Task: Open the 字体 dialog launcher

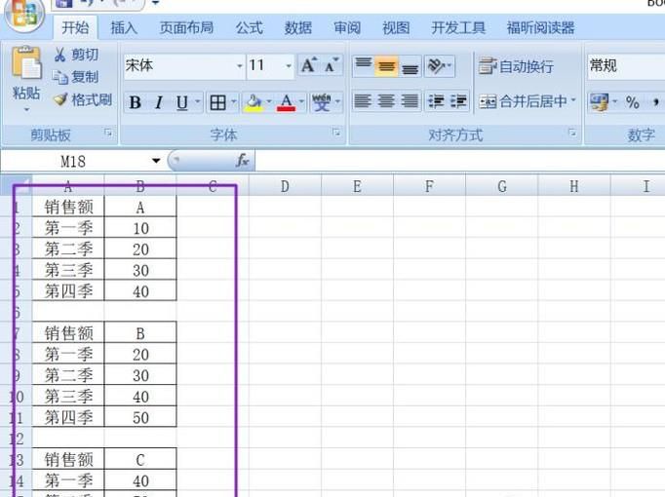Action: pyautogui.click(x=336, y=134)
